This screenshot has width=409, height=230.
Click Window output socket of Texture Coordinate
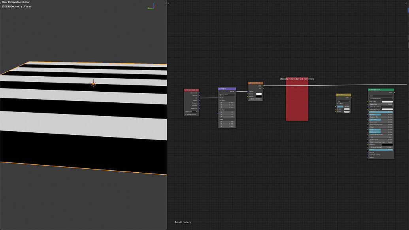199,106
